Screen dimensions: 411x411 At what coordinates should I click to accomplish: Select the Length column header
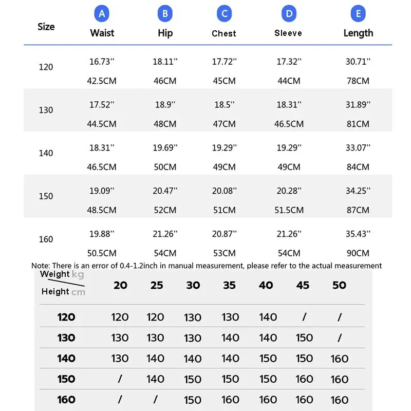(x=358, y=33)
